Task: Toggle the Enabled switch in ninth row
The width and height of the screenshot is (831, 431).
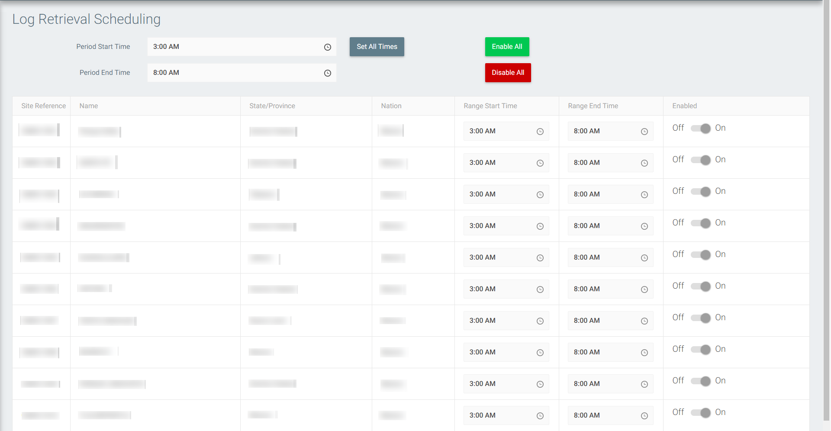Action: click(700, 381)
